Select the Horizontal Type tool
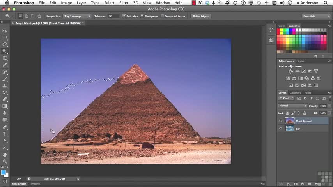This screenshot has height=187, width=333. click(x=4, y=134)
